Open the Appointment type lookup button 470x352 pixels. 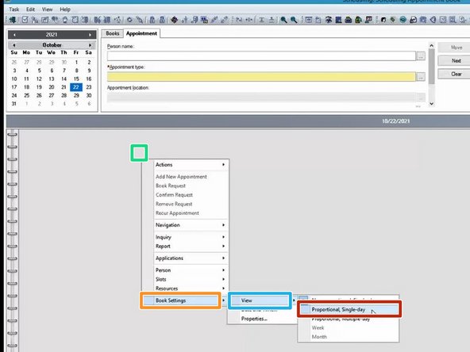coord(421,77)
